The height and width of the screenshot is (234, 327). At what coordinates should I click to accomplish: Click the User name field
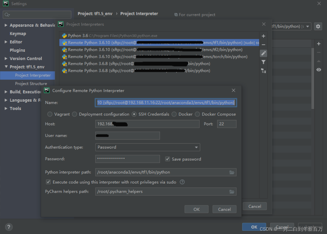pyautogui.click(x=128, y=136)
